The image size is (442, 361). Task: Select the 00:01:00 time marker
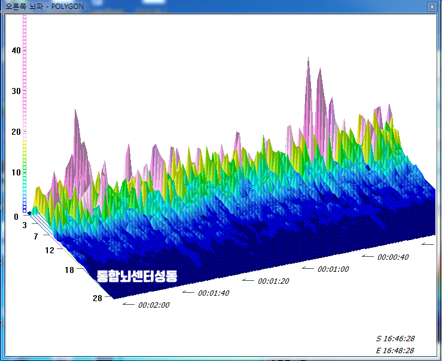point(333,269)
